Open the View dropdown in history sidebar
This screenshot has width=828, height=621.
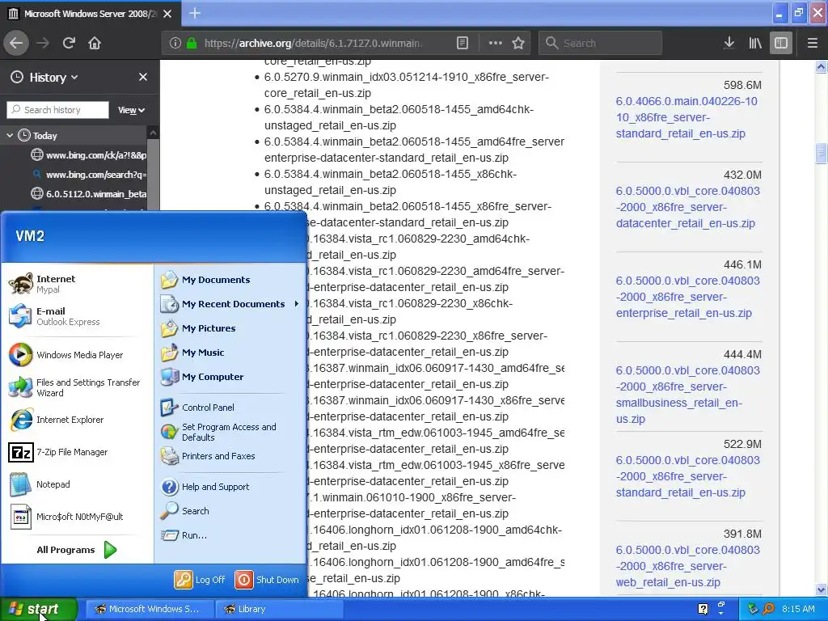pos(131,110)
